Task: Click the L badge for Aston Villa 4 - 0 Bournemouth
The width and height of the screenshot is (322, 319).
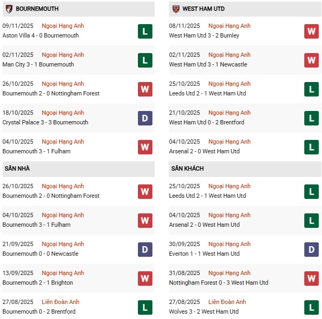Action: [x=145, y=31]
